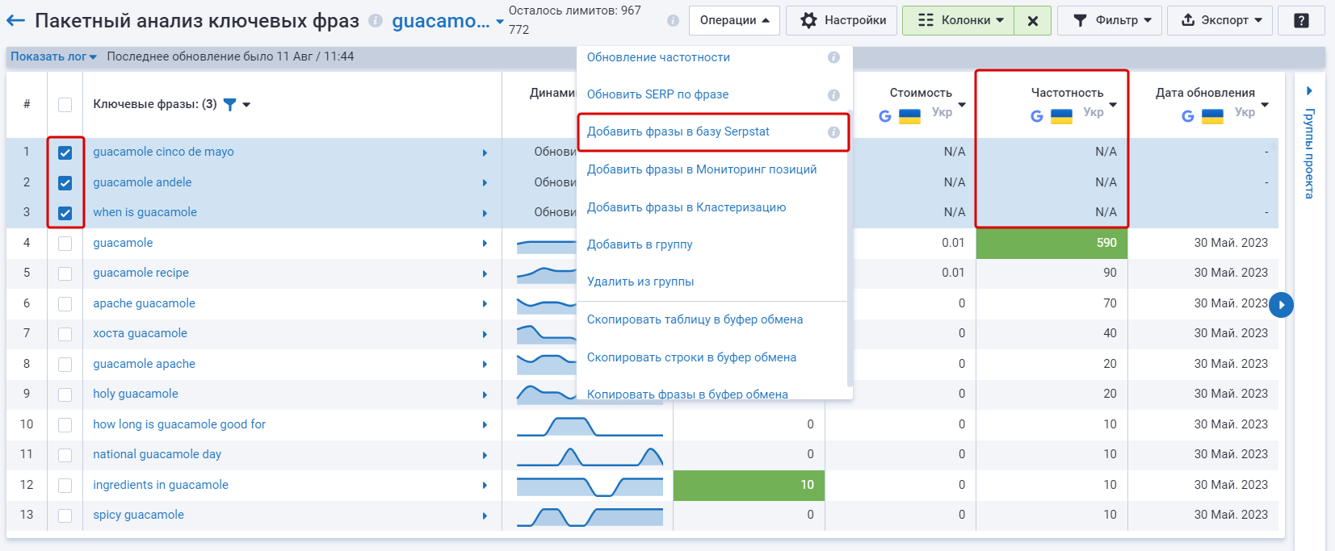The width and height of the screenshot is (1335, 551).
Task: Click the info icon for Обновление частотности
Action: point(833,57)
